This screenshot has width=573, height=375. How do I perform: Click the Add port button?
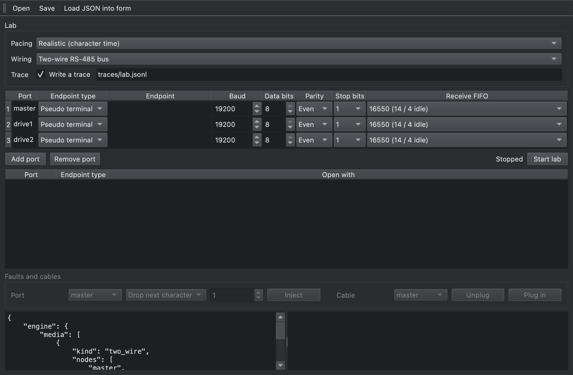pyautogui.click(x=26, y=159)
